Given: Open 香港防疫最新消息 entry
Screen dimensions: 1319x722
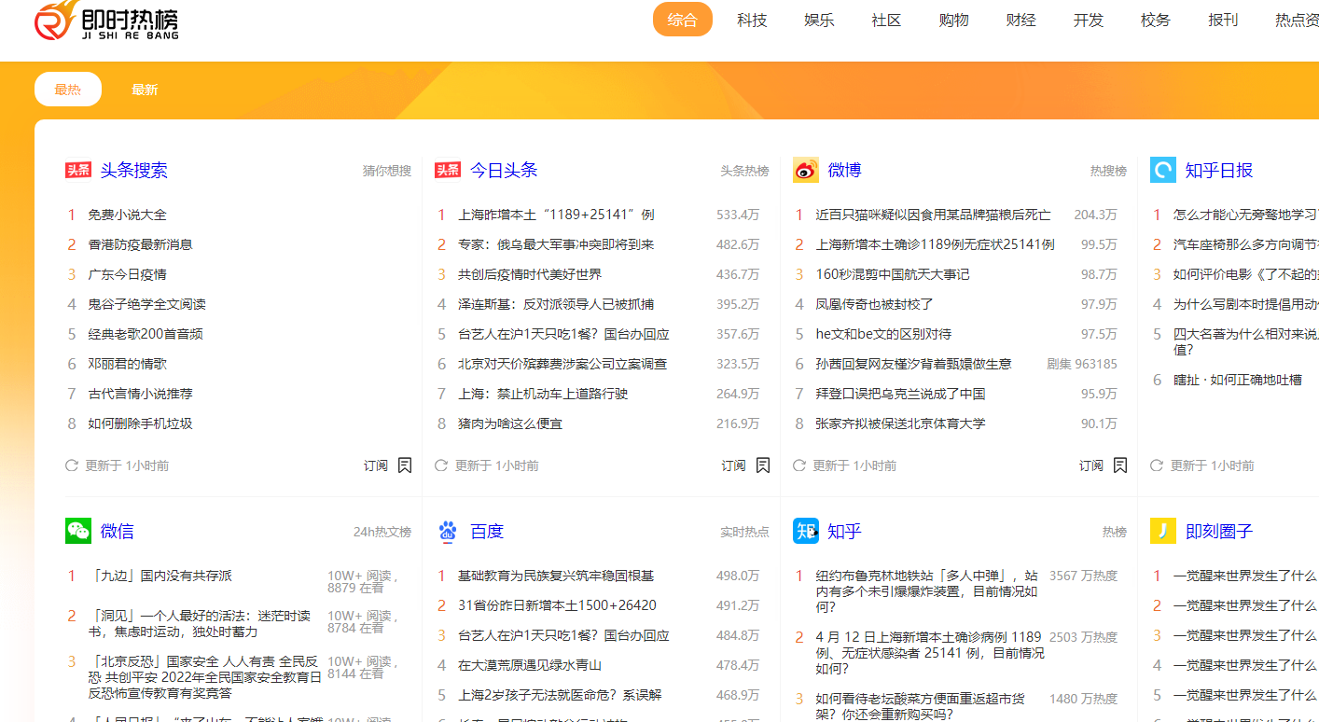Looking at the screenshot, I should tap(141, 244).
